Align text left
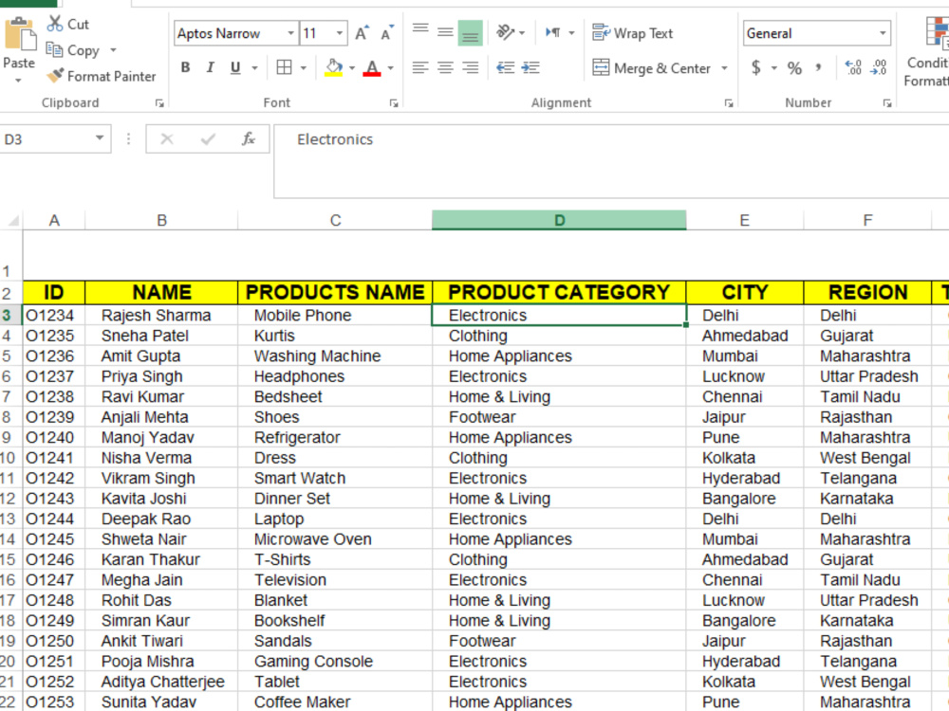 (420, 67)
